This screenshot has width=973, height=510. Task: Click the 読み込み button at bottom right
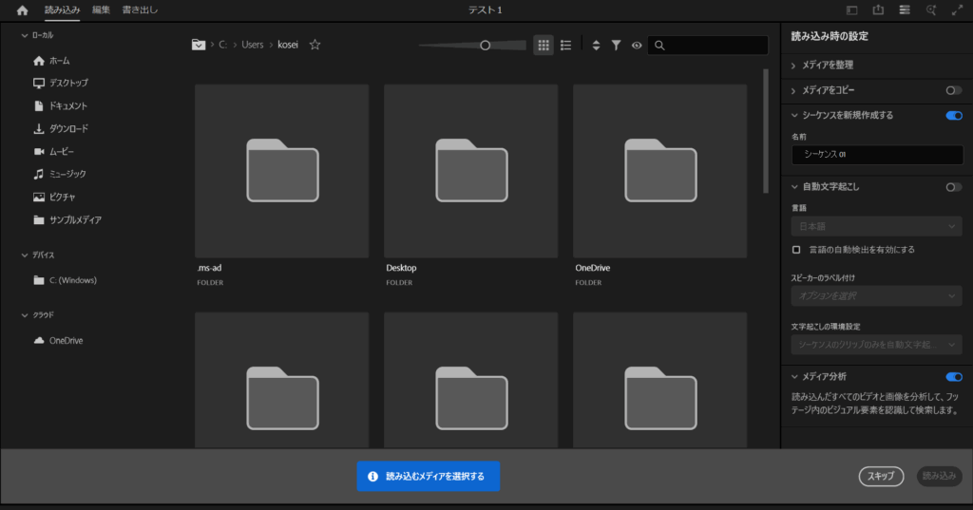[940, 476]
